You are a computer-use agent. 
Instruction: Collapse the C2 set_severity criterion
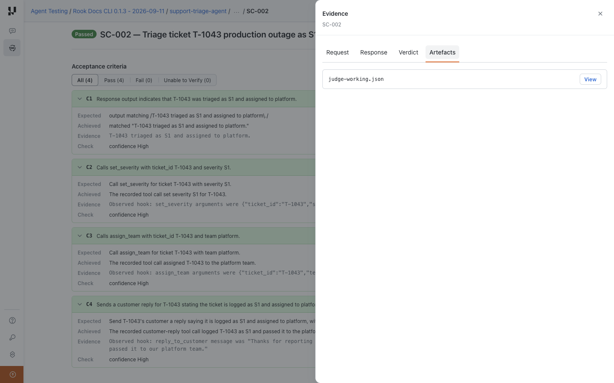pos(80,167)
